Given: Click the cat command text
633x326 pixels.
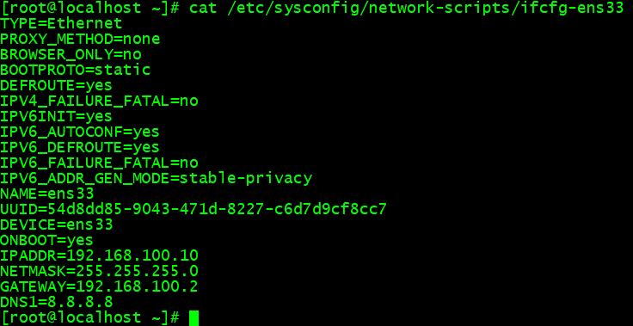Looking at the screenshot, I should click(204, 8).
